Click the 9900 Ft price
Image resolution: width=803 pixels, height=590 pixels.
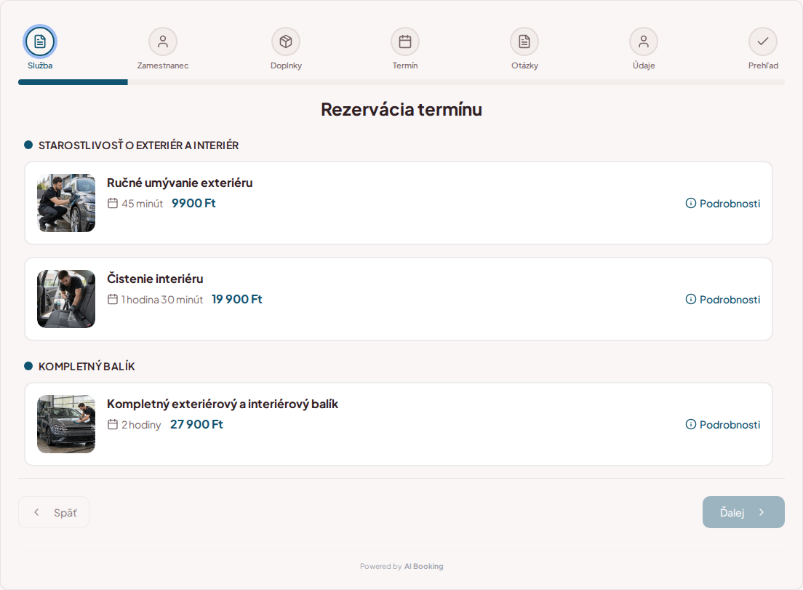193,203
